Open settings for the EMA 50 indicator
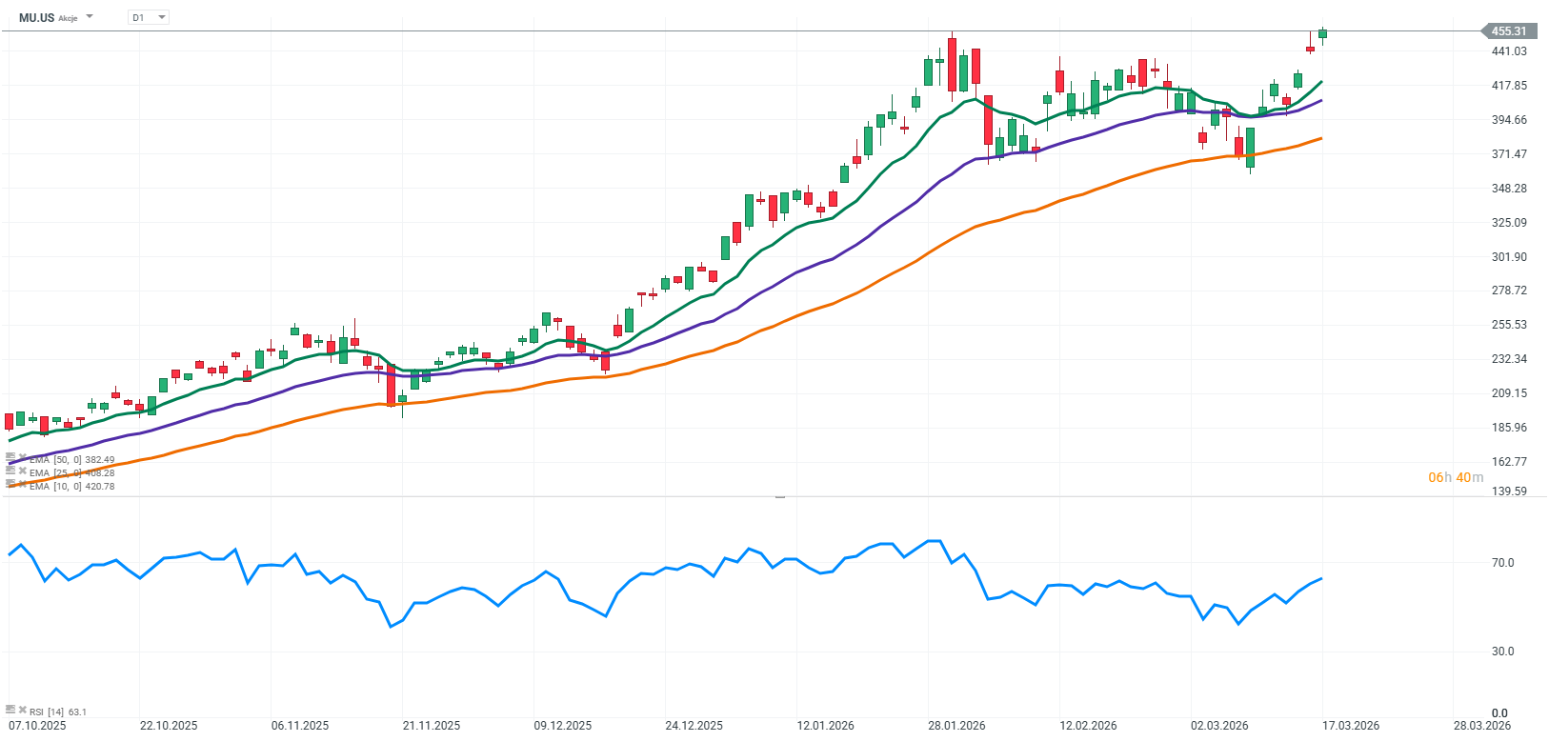The height and width of the screenshot is (742, 1549). click(10, 458)
